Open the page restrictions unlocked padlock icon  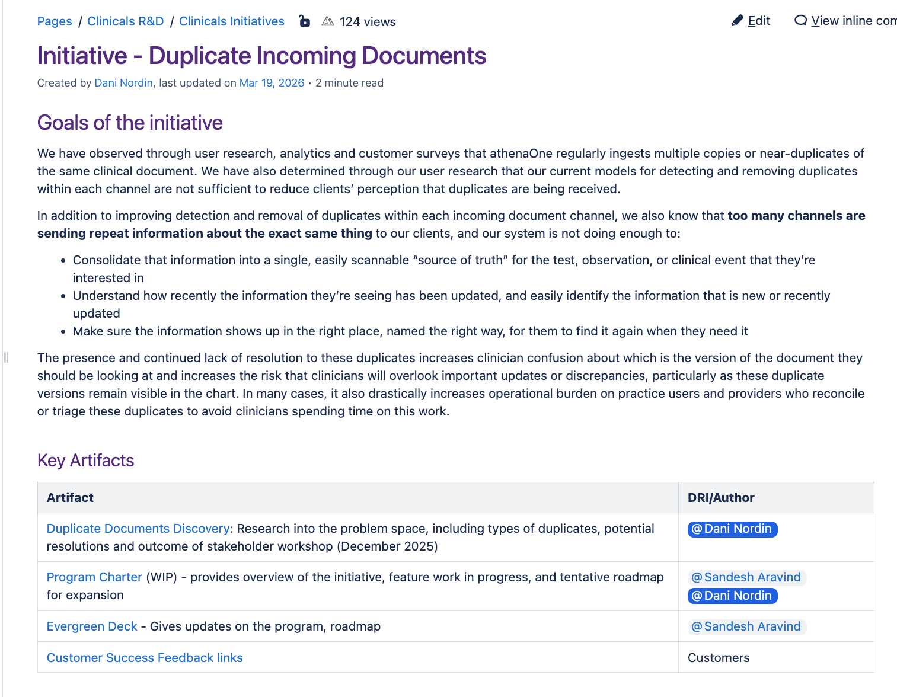pyautogui.click(x=304, y=21)
